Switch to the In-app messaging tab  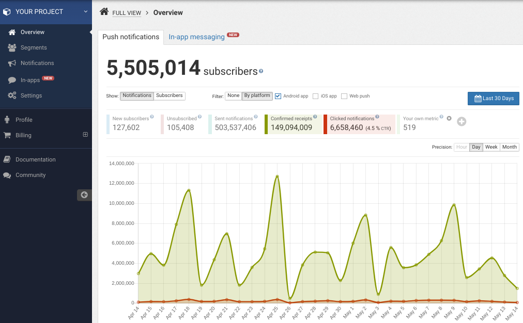(x=196, y=37)
